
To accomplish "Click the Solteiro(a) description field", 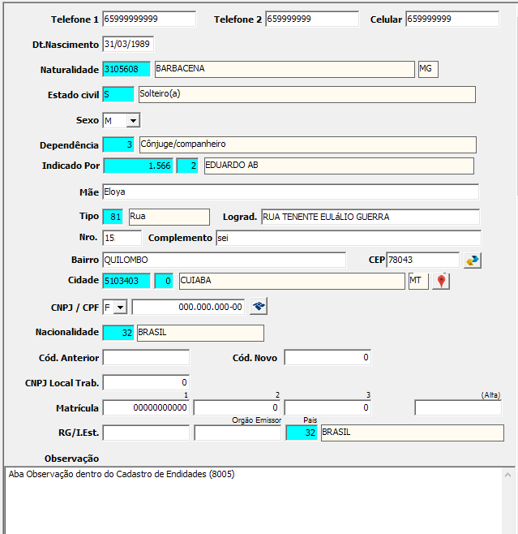I will (307, 94).
